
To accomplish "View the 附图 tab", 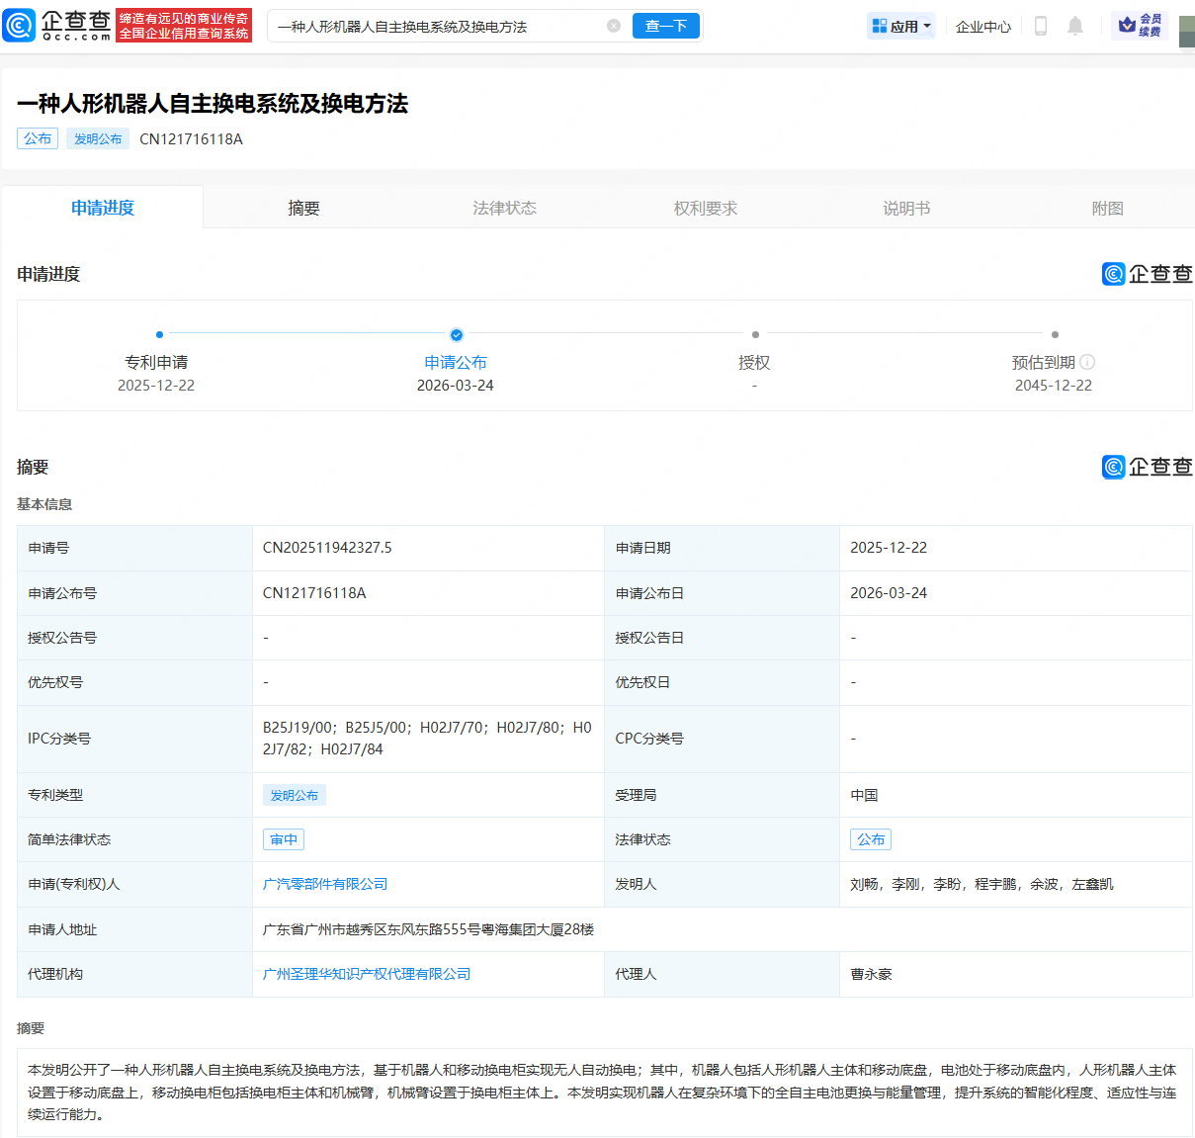I will (1107, 208).
